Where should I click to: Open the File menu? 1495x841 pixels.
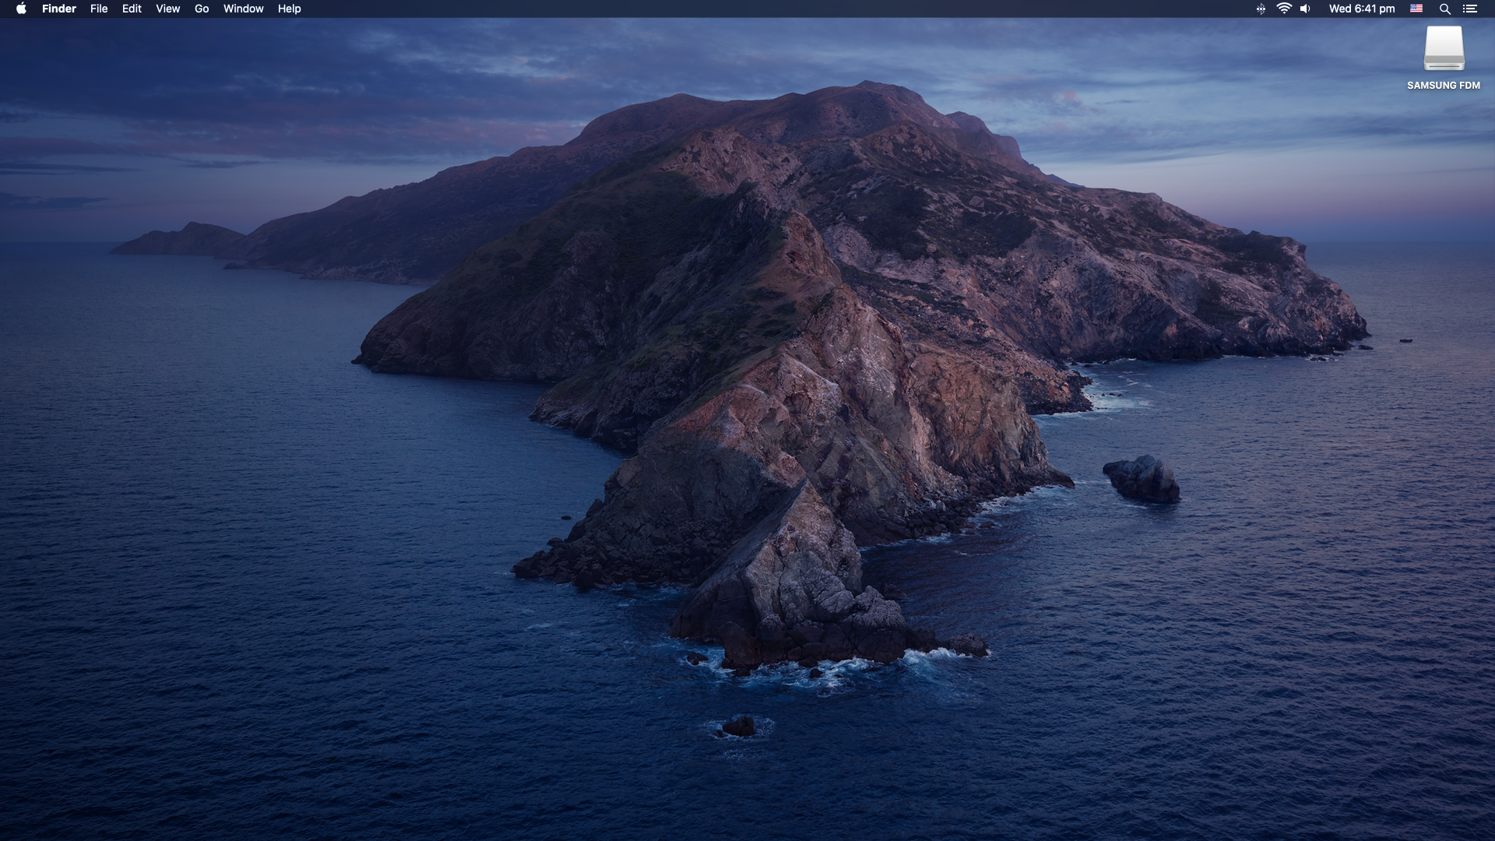[x=99, y=9]
